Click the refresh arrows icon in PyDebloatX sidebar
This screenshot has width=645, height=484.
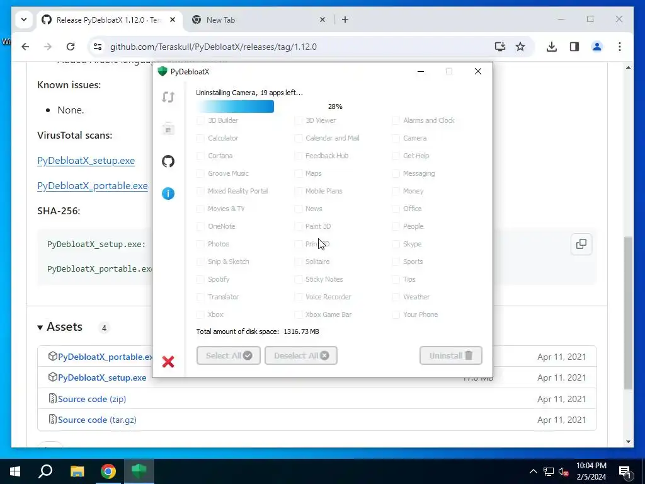pos(168,97)
